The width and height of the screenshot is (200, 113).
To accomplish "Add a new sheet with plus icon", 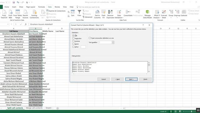I will (x=57, y=108).
